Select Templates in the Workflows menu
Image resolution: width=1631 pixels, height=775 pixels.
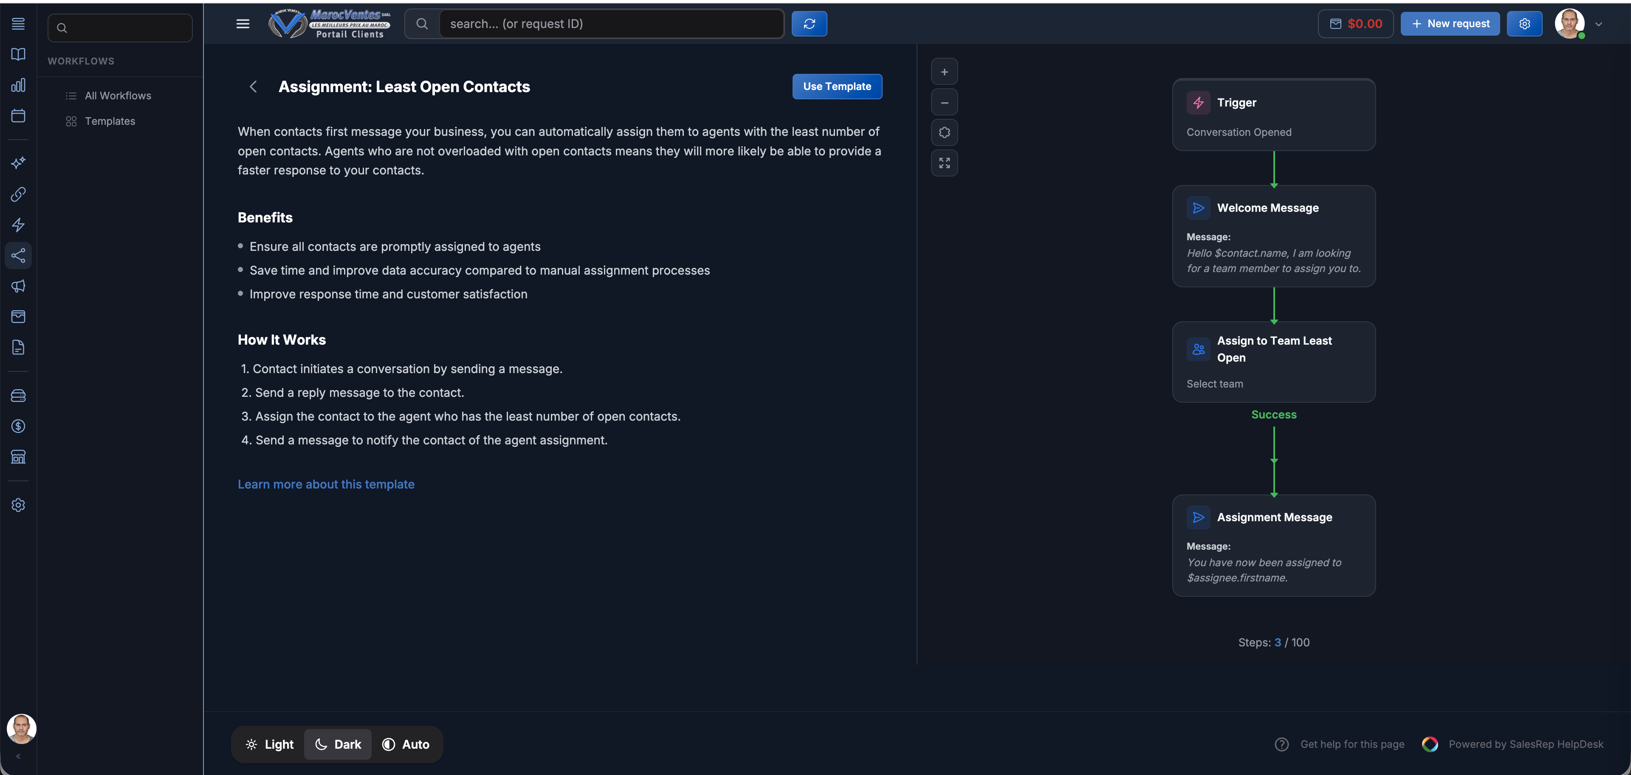[x=110, y=121]
